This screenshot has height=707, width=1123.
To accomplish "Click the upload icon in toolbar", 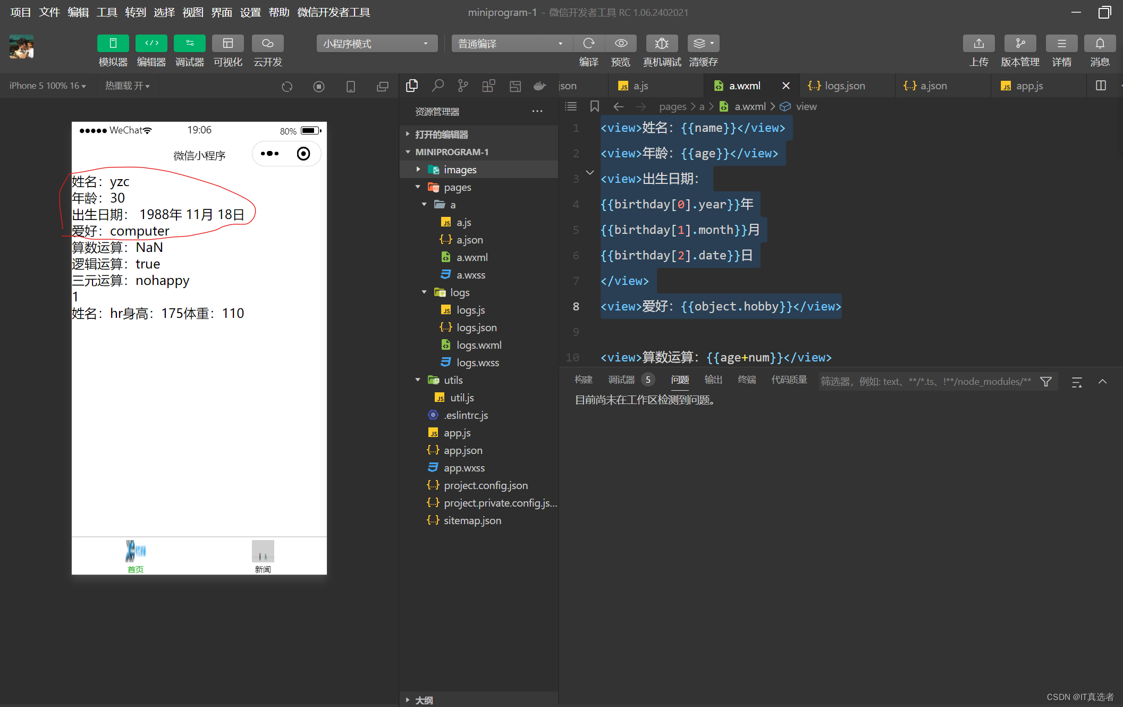I will click(978, 44).
